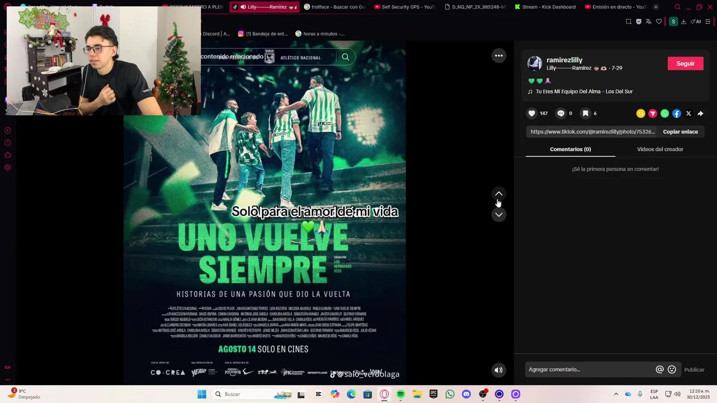Select the TikTok post URL field
This screenshot has width=717, height=403.
[593, 132]
